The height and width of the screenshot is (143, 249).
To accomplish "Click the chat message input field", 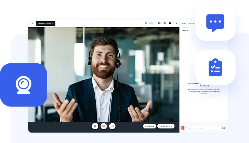I will tap(206, 128).
